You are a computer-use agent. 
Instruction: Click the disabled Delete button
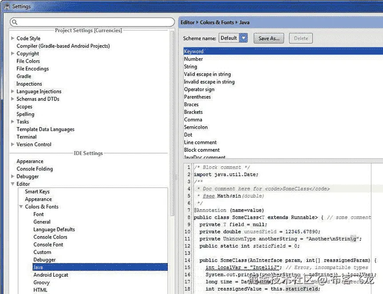click(301, 38)
